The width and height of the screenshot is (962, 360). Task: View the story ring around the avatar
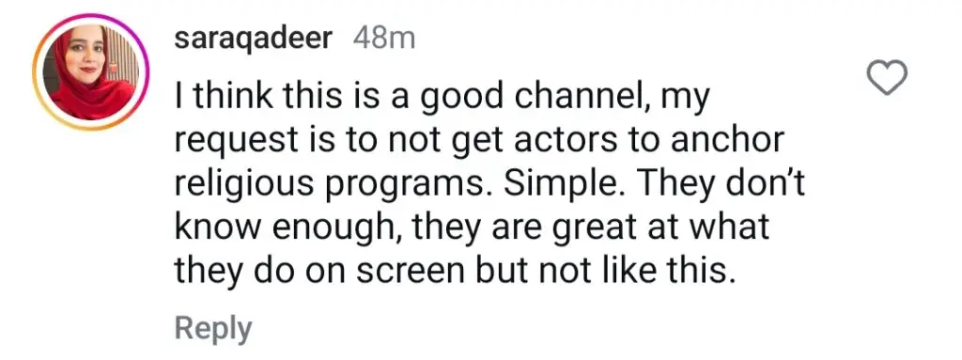tap(91, 71)
